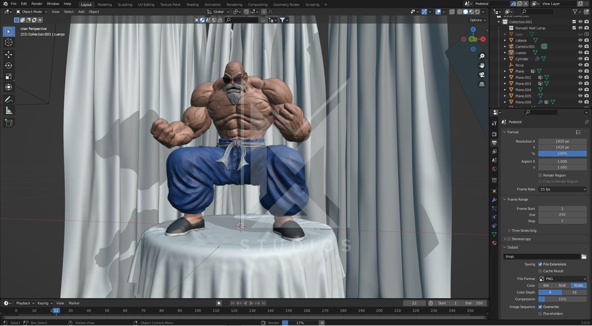The image size is (592, 326).
Task: Hide the cabeza object in the outliner
Action: (580, 40)
